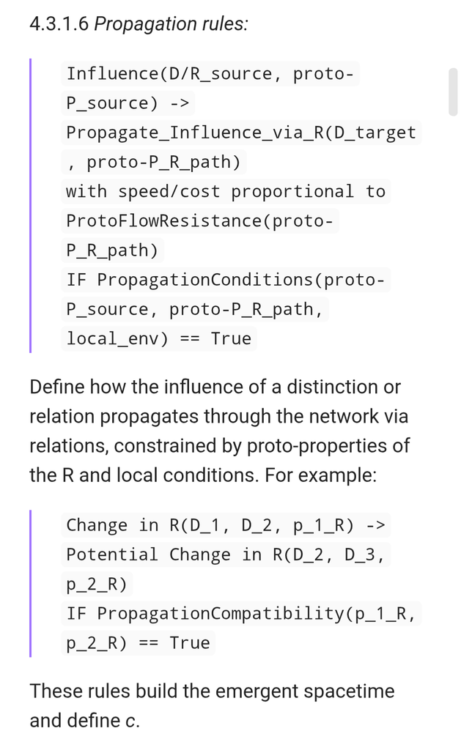The width and height of the screenshot is (461, 750).
Task: Click 'These rules build the emergent spacetime' text
Action: (212, 691)
